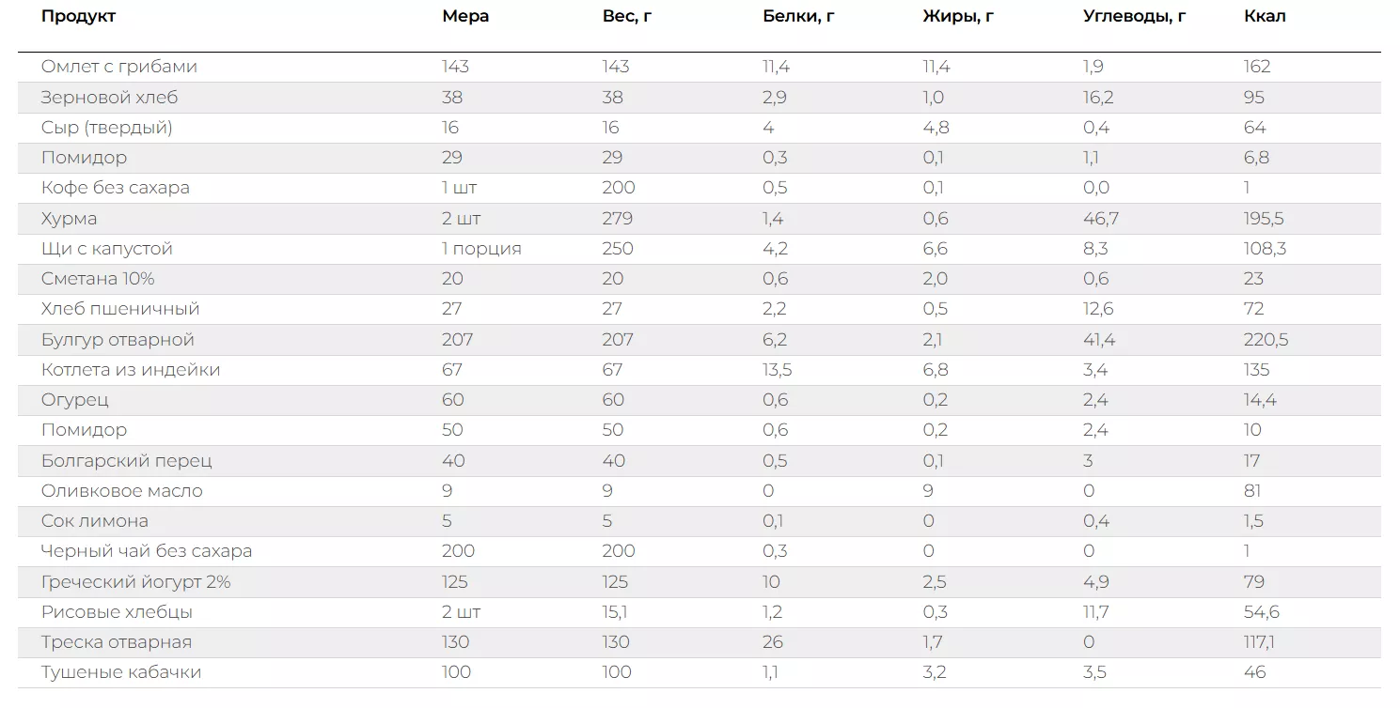This screenshot has width=1400, height=708.
Task: Click the Продукт column header
Action: (x=79, y=16)
